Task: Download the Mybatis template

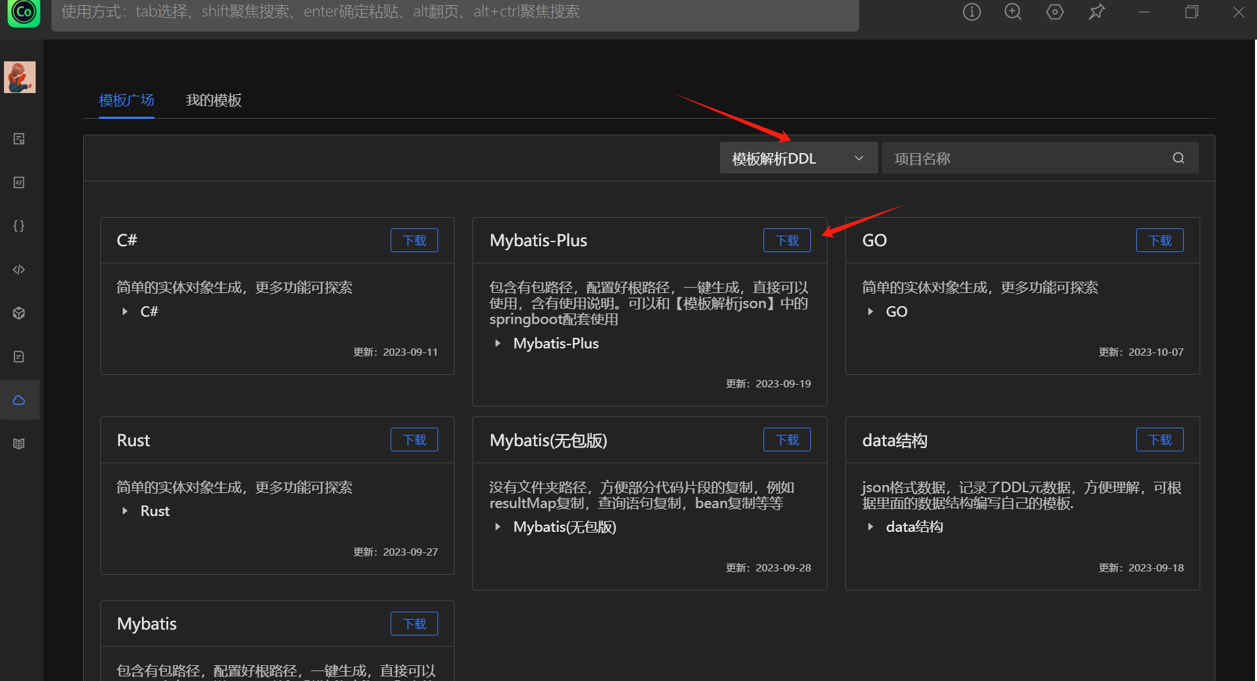Action: click(414, 624)
